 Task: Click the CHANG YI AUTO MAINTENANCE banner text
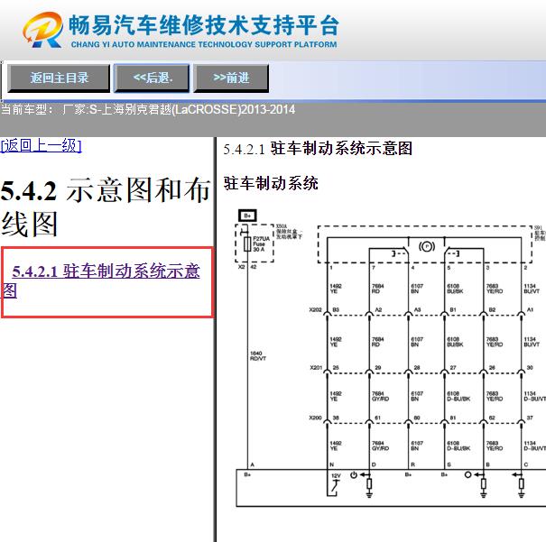click(204, 44)
